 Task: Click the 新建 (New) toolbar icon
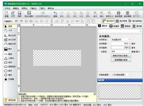pos(6,14)
